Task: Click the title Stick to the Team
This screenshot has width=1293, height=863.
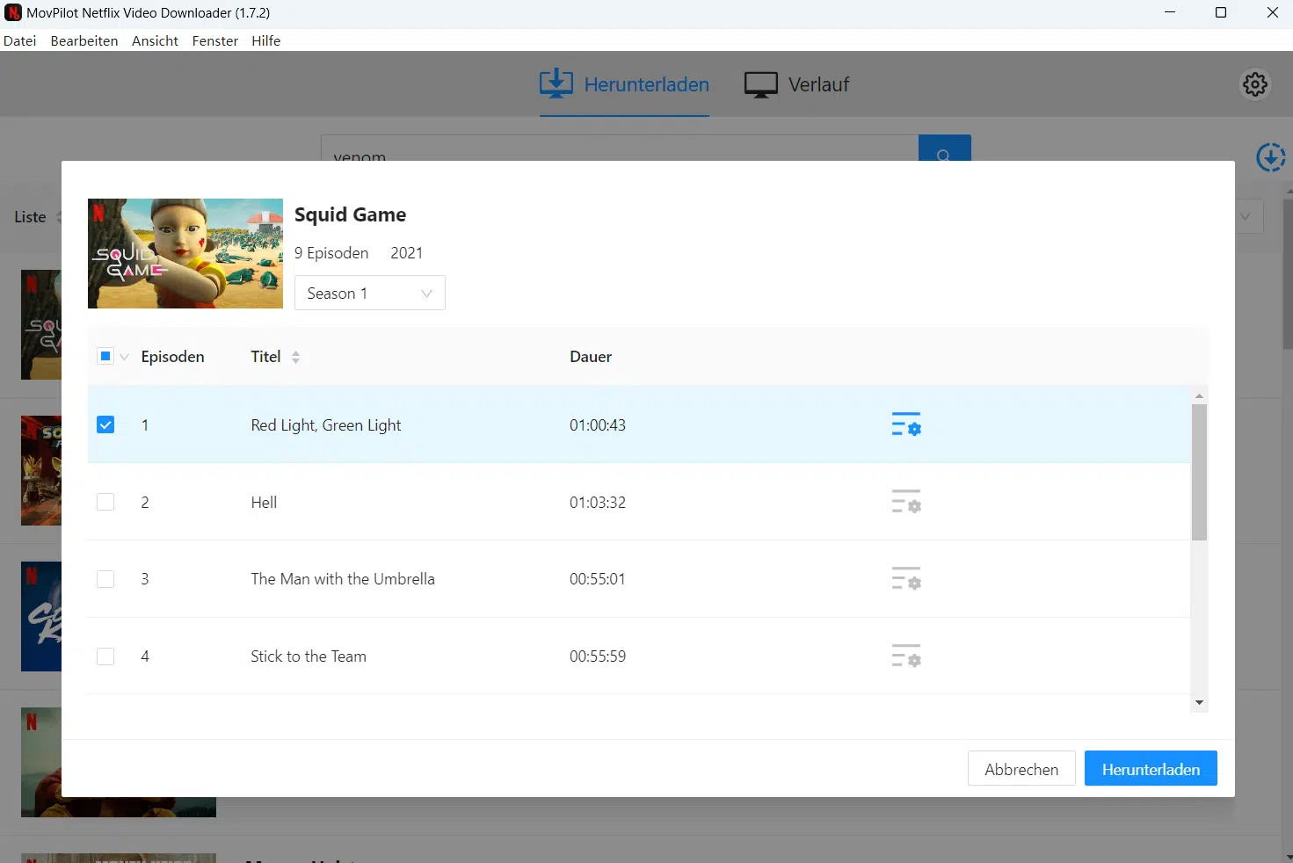Action: pos(309,656)
